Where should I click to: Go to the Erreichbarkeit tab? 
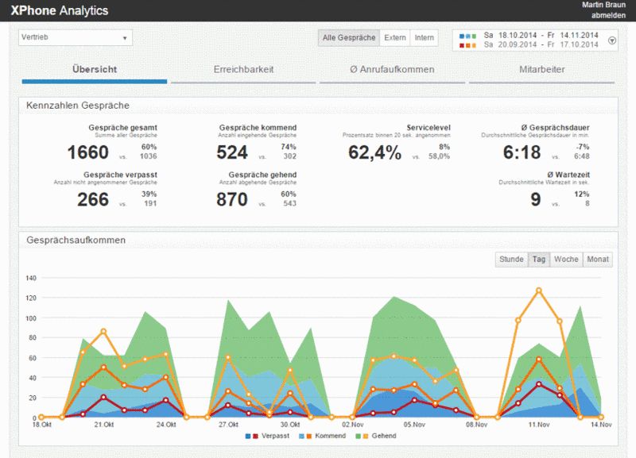point(243,69)
